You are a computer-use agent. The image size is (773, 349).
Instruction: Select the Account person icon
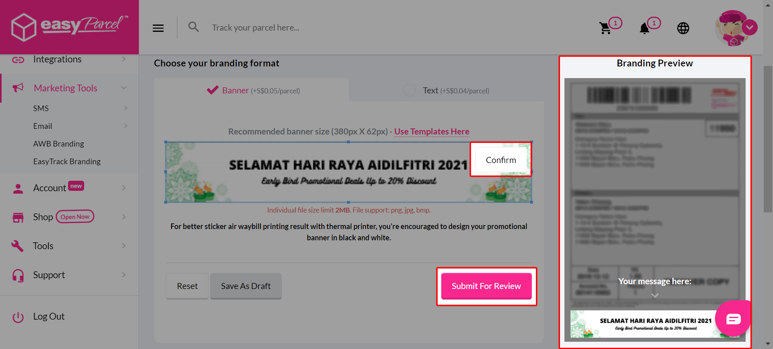point(18,188)
